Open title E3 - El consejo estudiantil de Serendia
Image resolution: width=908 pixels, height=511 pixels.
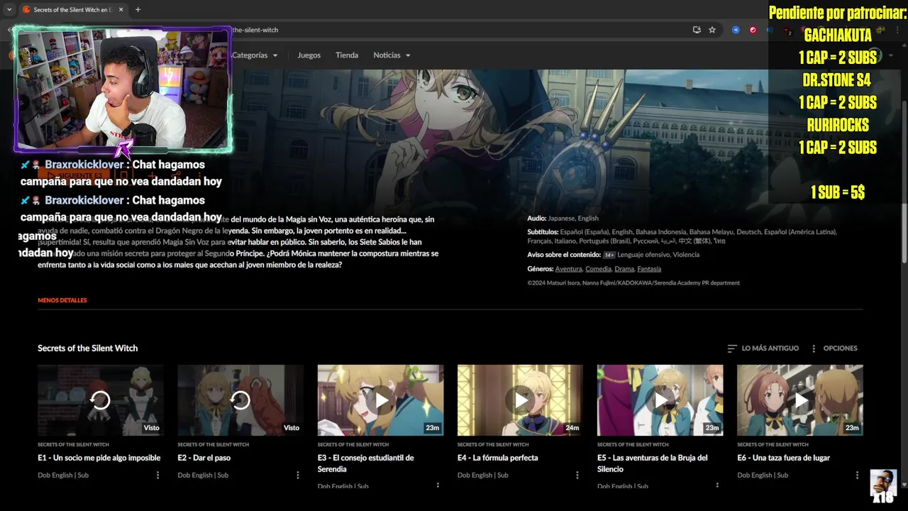366,463
